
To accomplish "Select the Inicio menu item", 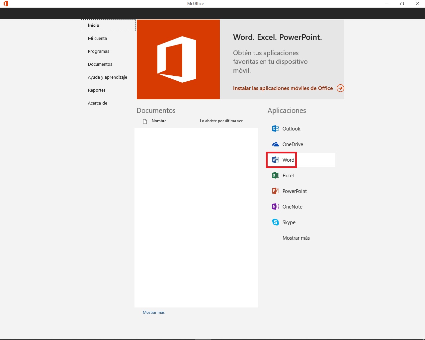I will [x=108, y=25].
